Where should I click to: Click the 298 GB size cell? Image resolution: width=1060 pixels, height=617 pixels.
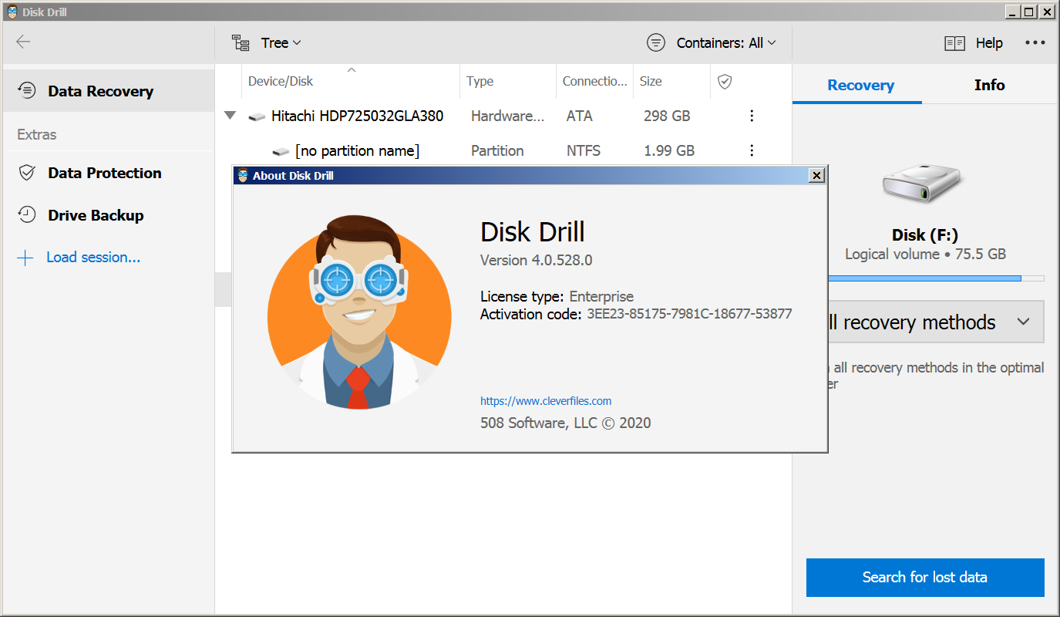coord(667,116)
